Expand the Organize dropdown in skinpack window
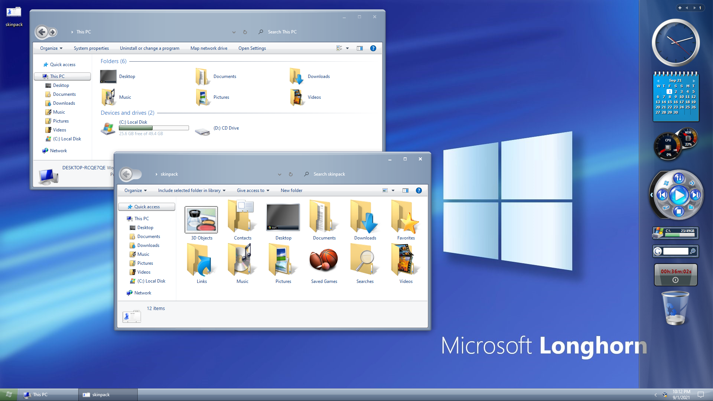Image resolution: width=713 pixels, height=401 pixels. click(x=136, y=190)
